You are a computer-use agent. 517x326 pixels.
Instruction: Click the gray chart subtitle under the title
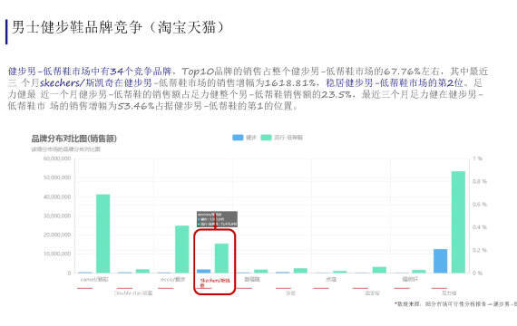click(65, 149)
